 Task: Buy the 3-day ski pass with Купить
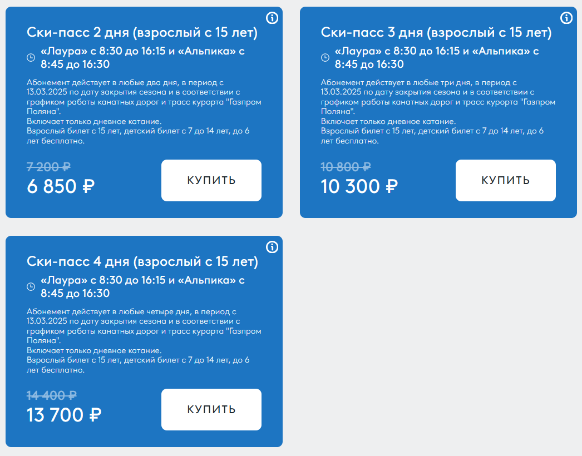[x=506, y=180]
